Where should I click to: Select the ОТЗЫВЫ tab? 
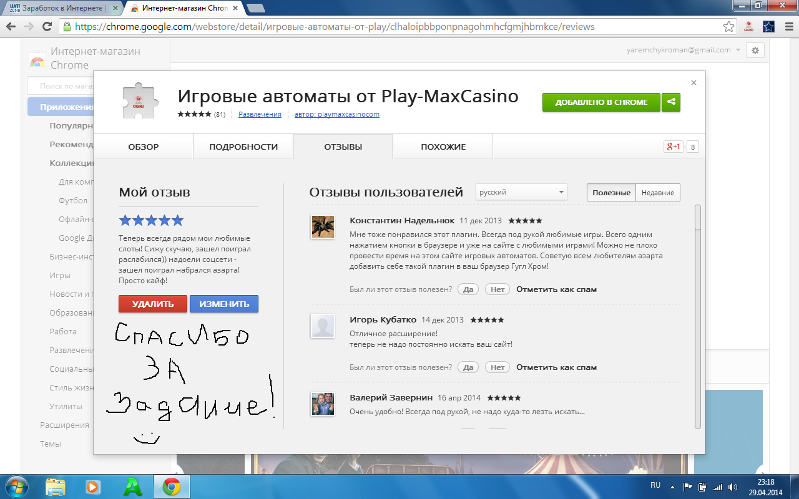tap(343, 147)
